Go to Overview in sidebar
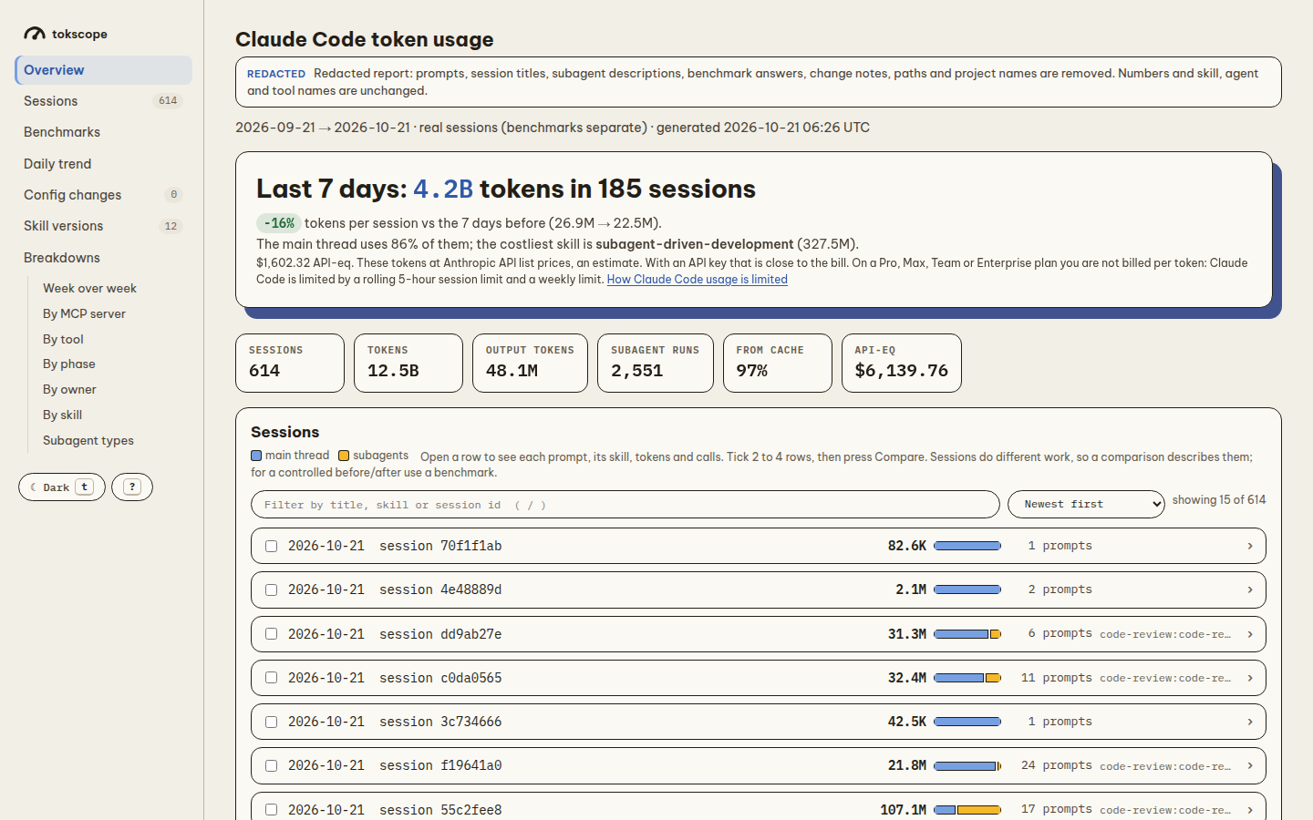Viewport: 1313px width, 820px height. (x=103, y=70)
